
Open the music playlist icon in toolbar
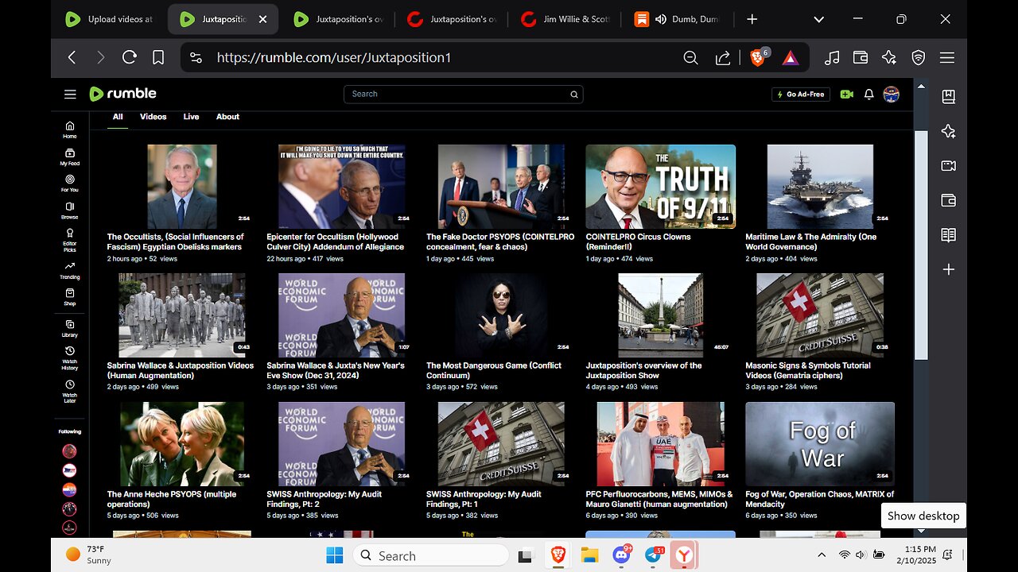click(x=832, y=57)
